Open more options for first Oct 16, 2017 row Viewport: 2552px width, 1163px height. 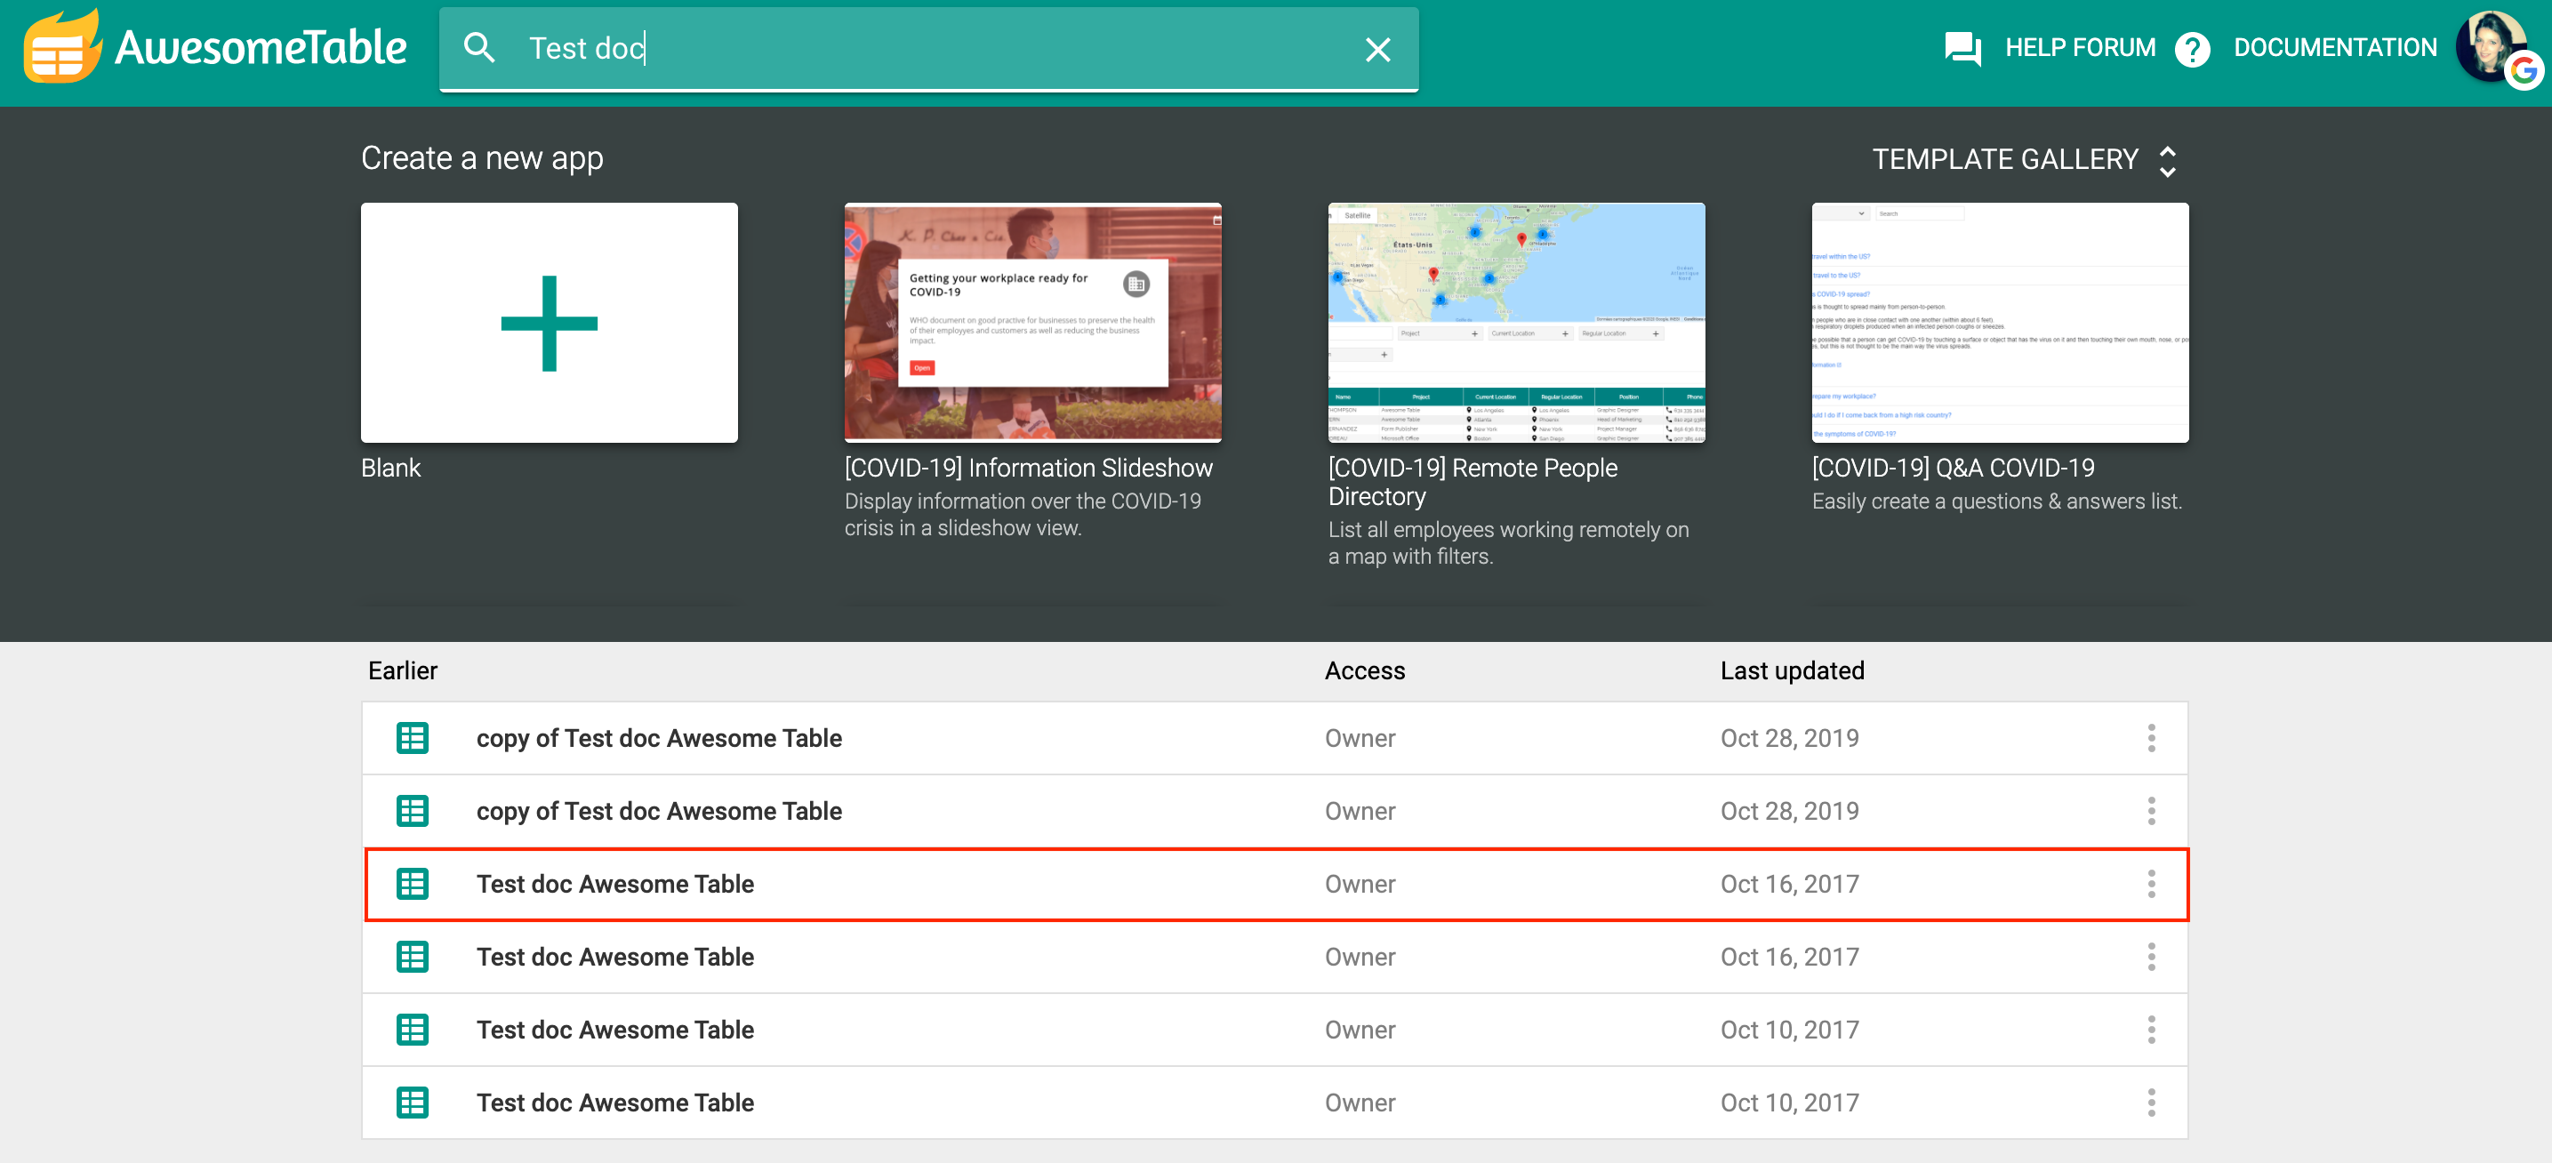[2151, 884]
